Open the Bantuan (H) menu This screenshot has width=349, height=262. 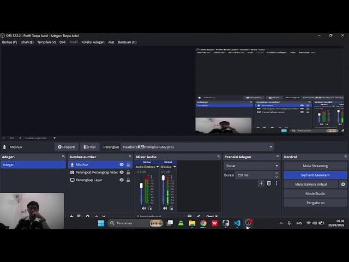click(x=127, y=42)
